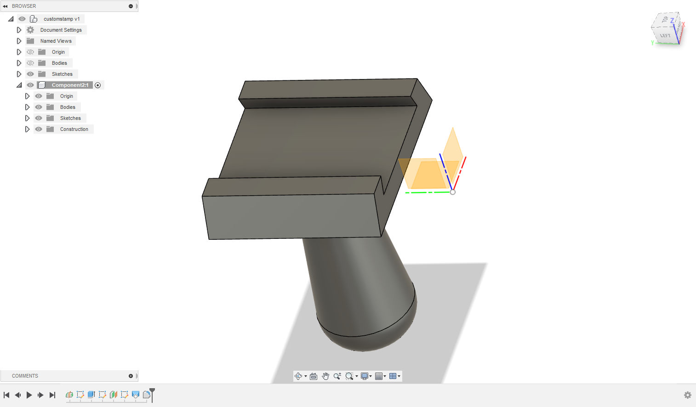Hide the Construction folder
Image resolution: width=696 pixels, height=407 pixels.
(39, 129)
